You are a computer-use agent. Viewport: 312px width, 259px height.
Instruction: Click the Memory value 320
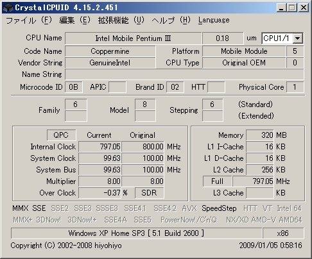[x=260, y=135]
